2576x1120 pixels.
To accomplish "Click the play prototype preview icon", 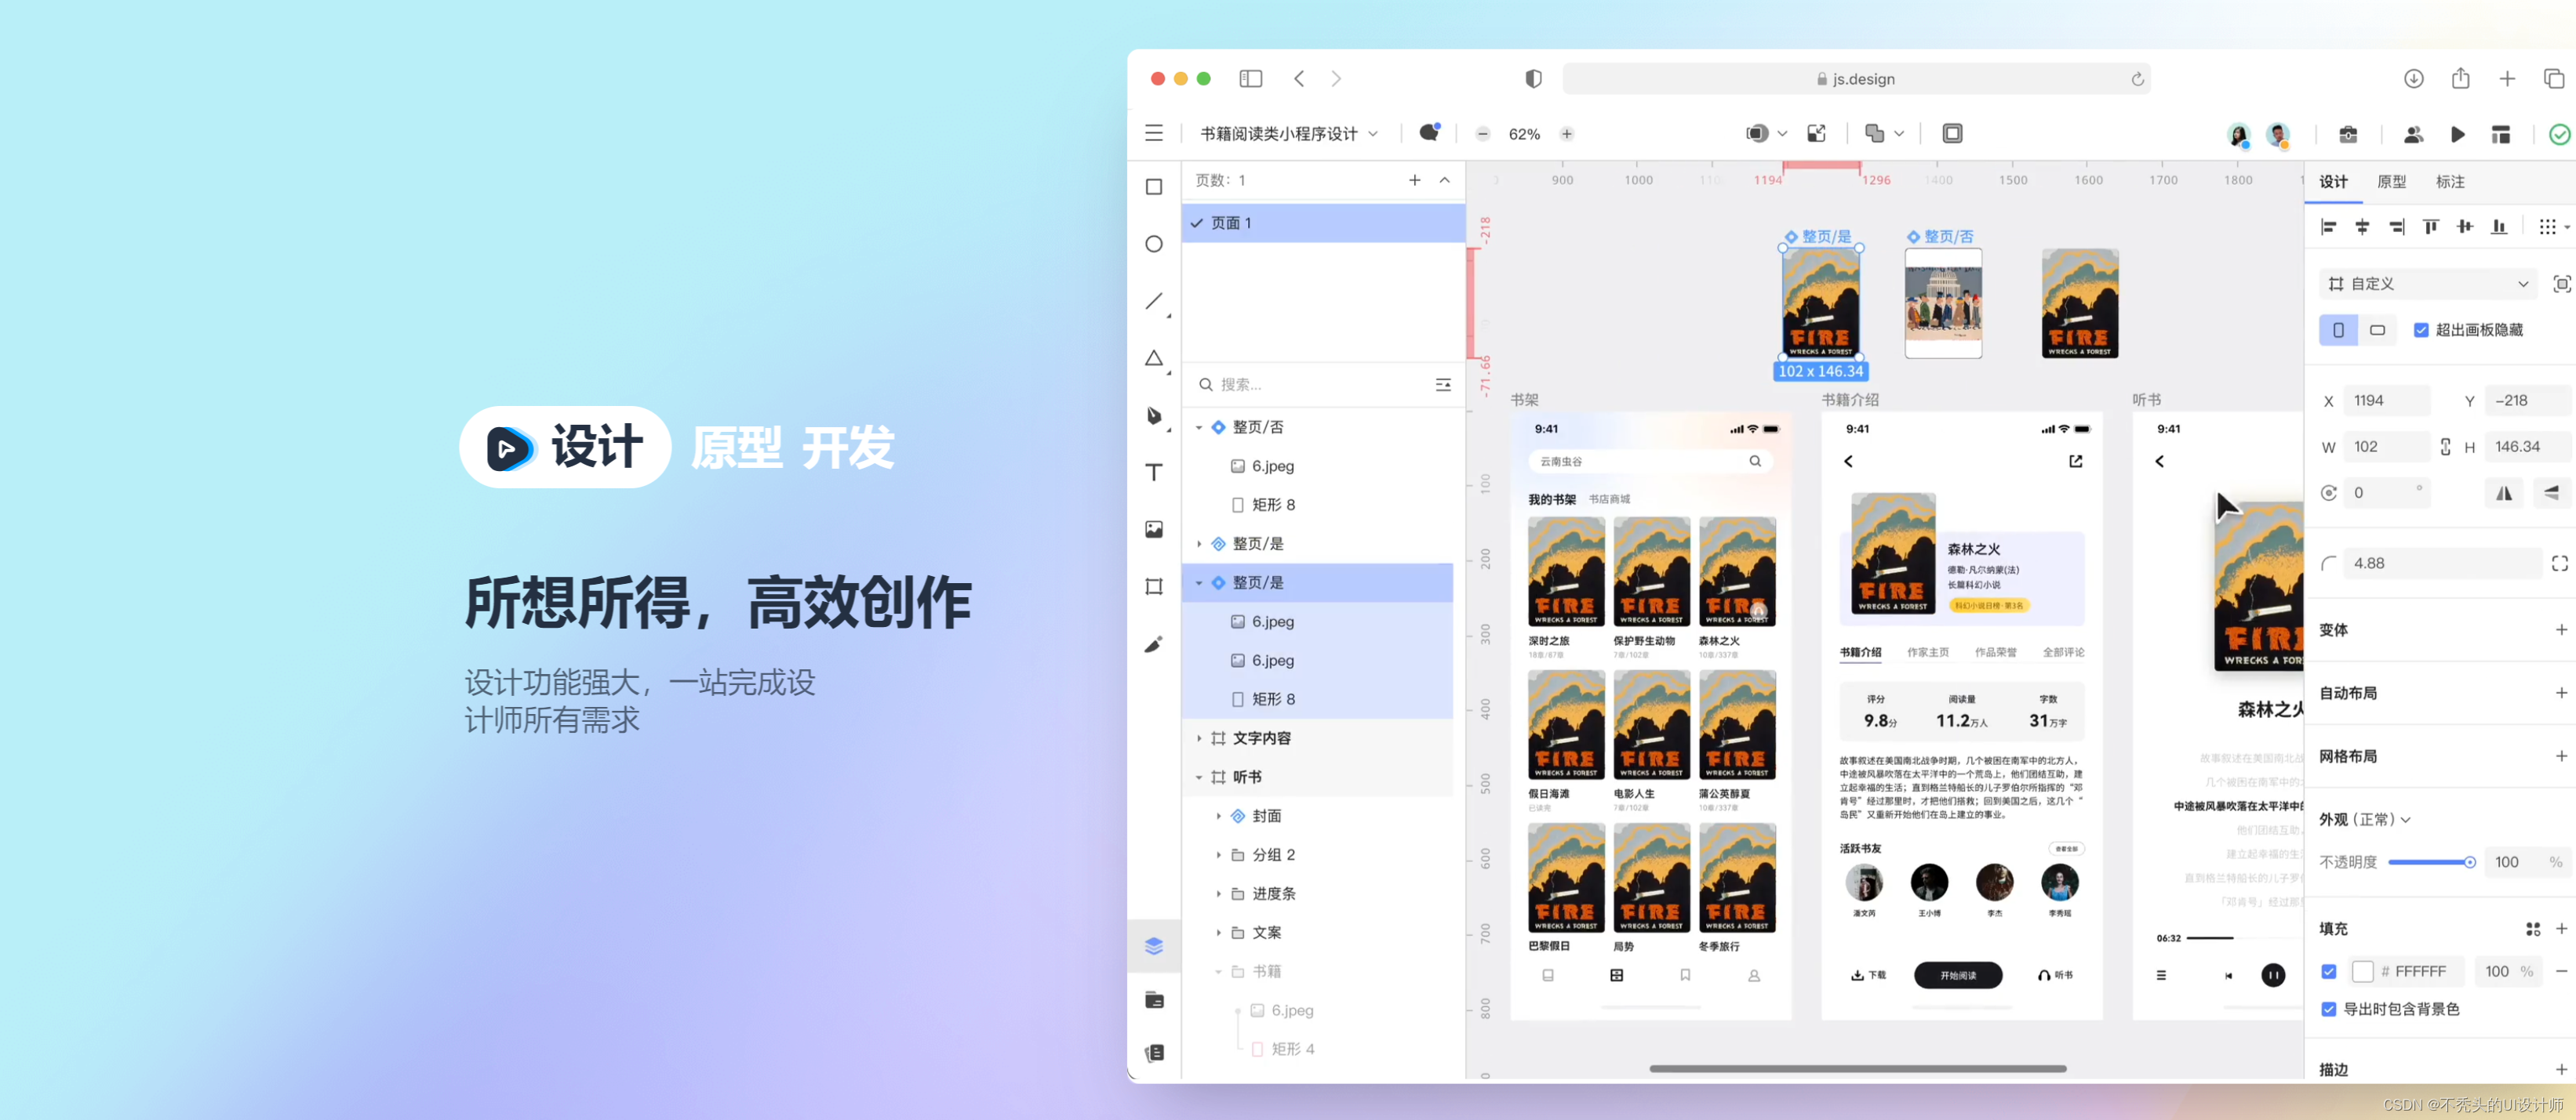I will coord(2457,134).
